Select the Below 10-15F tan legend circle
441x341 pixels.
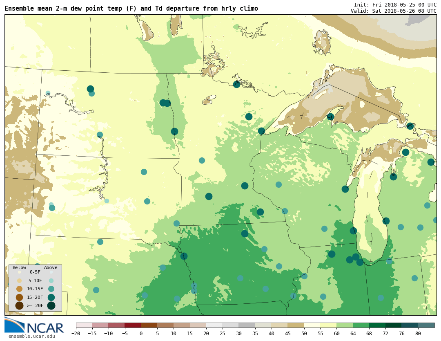tap(19, 289)
